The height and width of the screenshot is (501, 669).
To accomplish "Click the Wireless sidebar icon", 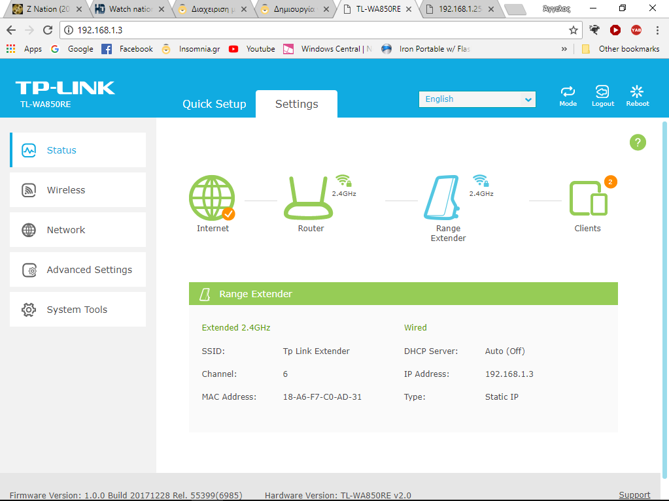I will coord(29,190).
